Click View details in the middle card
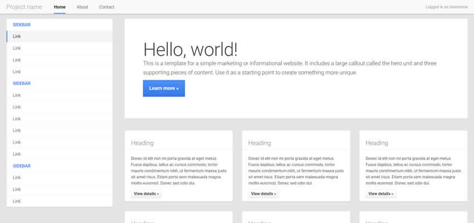 point(263,193)
